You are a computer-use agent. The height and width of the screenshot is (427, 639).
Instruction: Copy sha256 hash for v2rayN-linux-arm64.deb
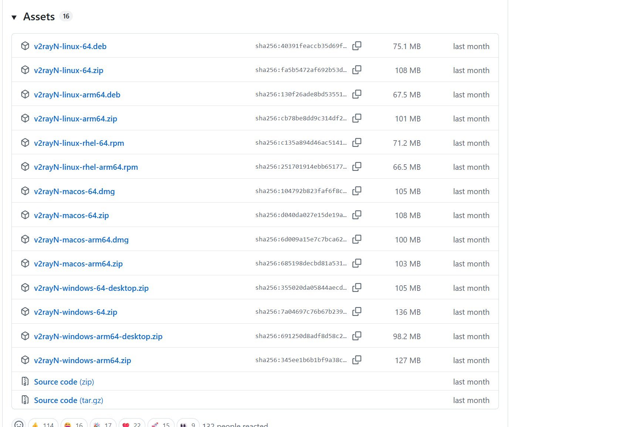click(357, 94)
